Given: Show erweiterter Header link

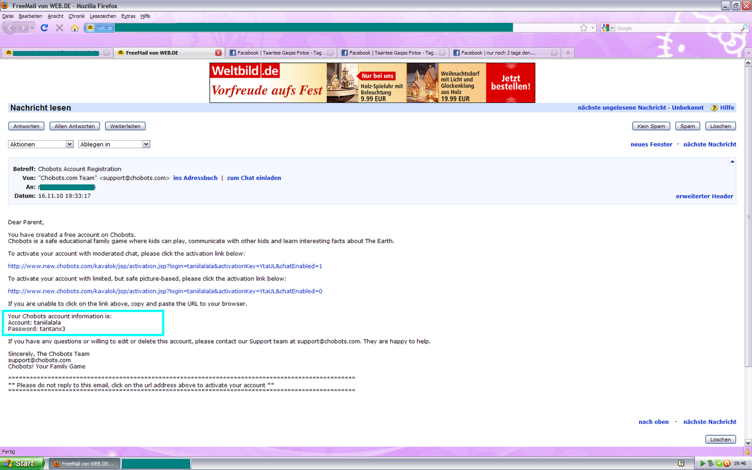Looking at the screenshot, I should click(705, 196).
